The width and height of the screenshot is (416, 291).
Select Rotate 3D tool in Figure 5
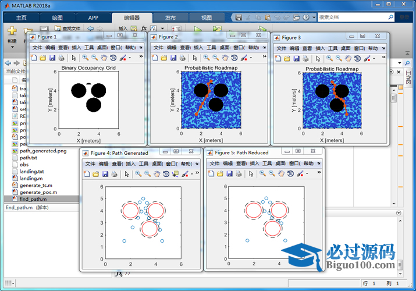click(x=290, y=173)
